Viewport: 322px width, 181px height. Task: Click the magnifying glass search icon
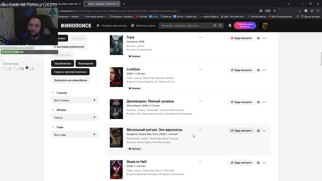point(221,25)
